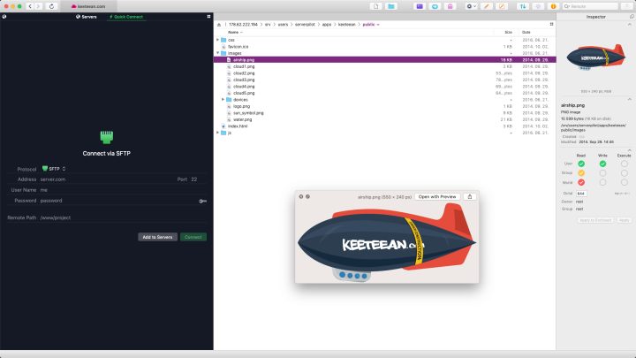The width and height of the screenshot is (636, 358).
Task: Click the forward navigation arrow
Action: click(x=38, y=6)
